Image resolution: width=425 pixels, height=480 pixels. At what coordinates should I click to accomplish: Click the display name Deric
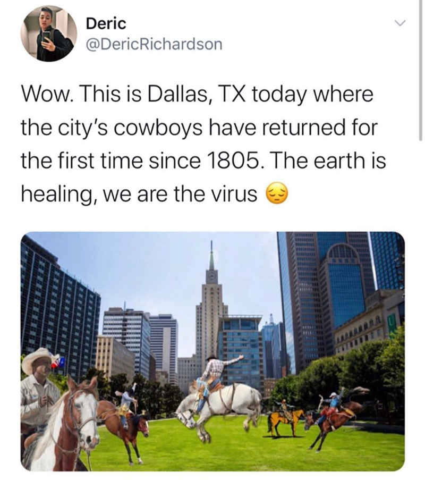(106, 23)
